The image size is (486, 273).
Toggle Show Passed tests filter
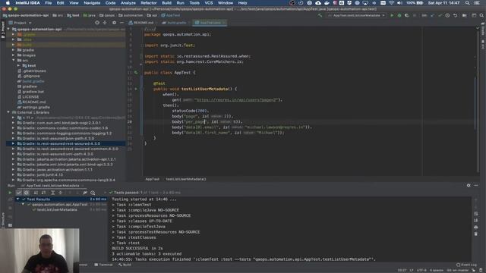coord(19,193)
